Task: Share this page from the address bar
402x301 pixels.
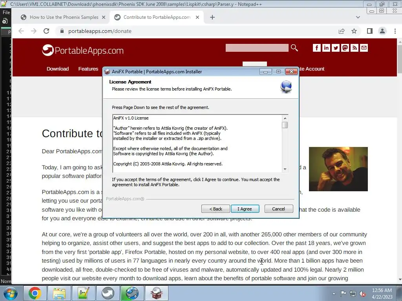Action: [342, 31]
